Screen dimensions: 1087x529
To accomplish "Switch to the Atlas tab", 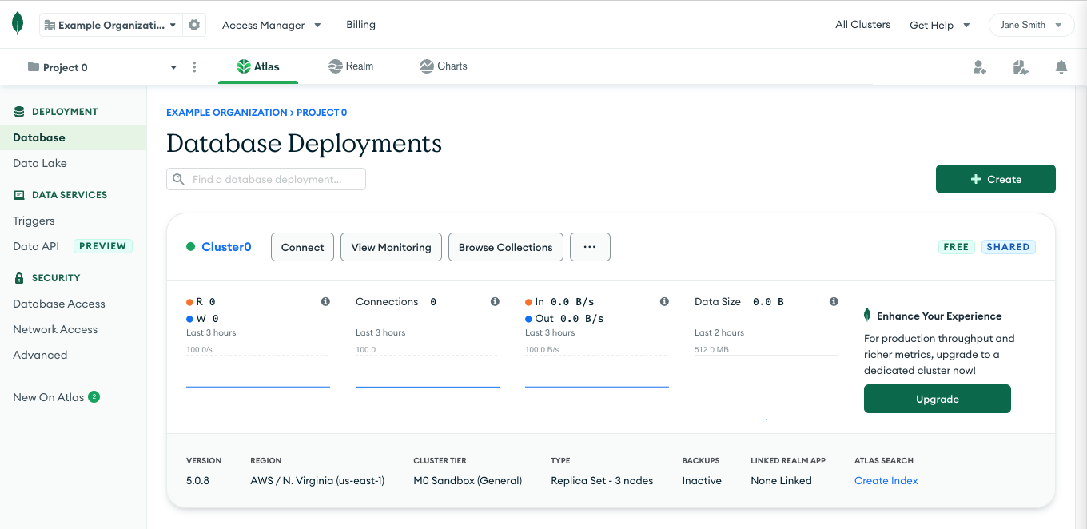I will [258, 66].
